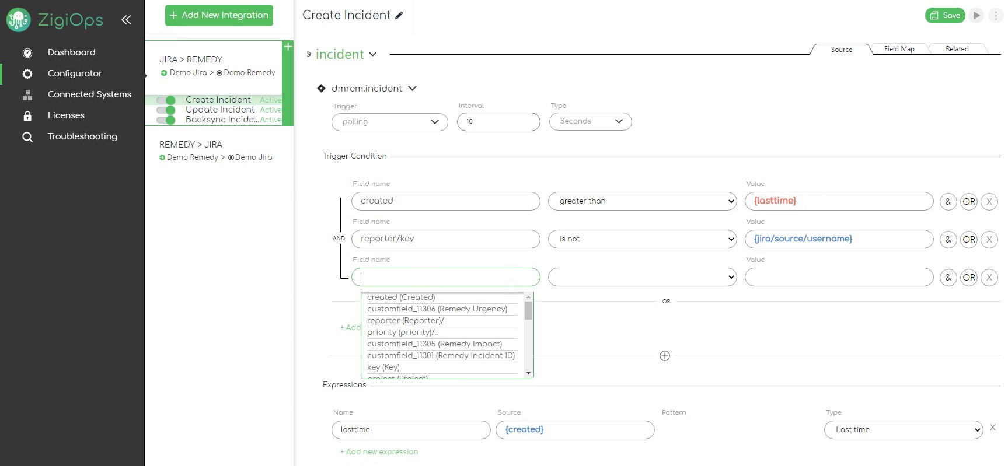Choose 'reporter (Reporter)/..' suggestion
1008x466 pixels.
442,321
